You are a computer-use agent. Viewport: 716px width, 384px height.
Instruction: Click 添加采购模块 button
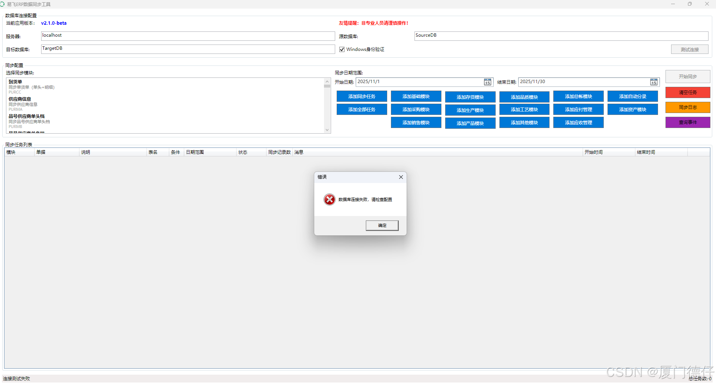(x=416, y=110)
